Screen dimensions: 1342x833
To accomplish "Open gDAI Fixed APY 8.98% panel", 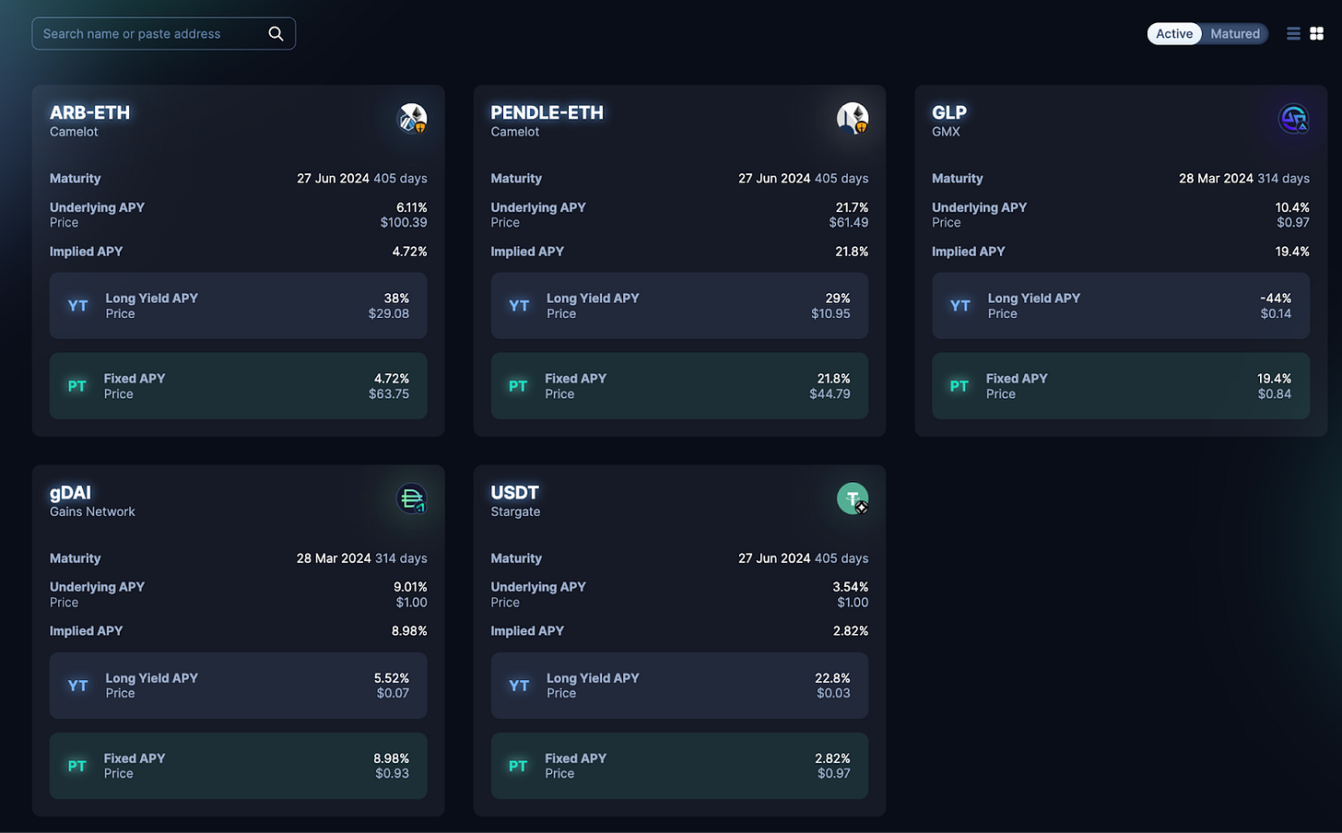I will point(239,766).
